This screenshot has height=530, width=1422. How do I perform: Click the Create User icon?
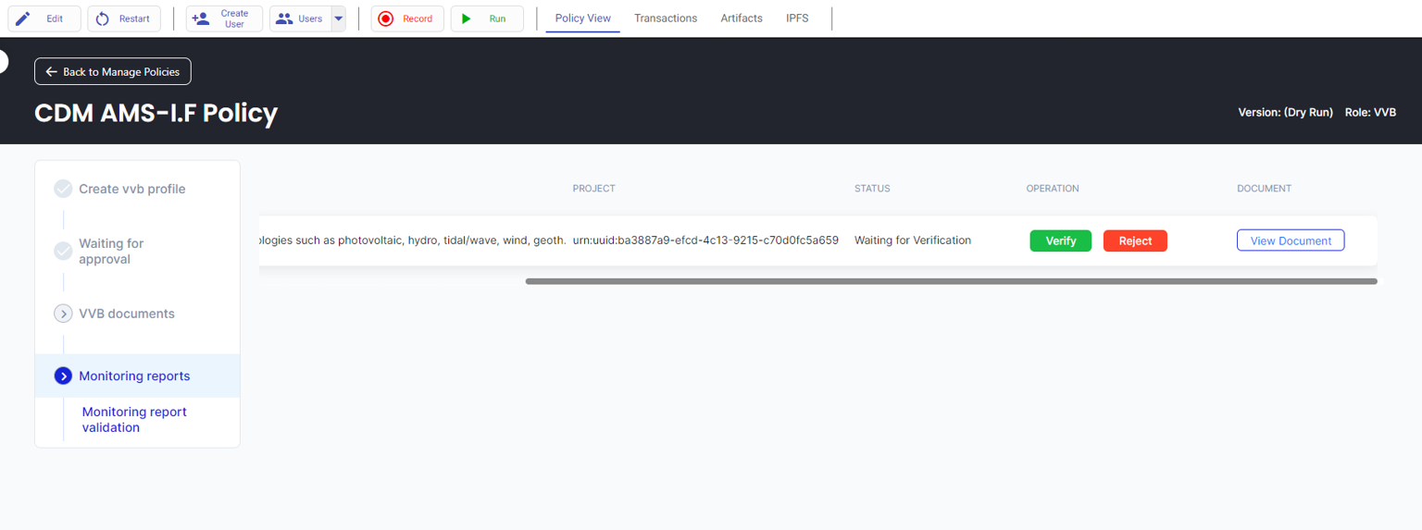coord(201,18)
